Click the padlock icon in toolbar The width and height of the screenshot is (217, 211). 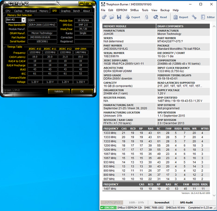point(146,17)
